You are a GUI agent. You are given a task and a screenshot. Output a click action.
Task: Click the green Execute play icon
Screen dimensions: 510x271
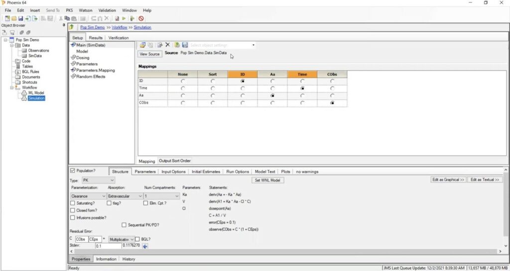click(x=124, y=18)
